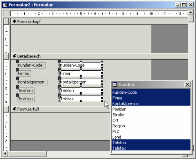This screenshot has height=159, width=196.
Task: Click the horizontal scrollbar left arrow
Action: click(x=5, y=154)
